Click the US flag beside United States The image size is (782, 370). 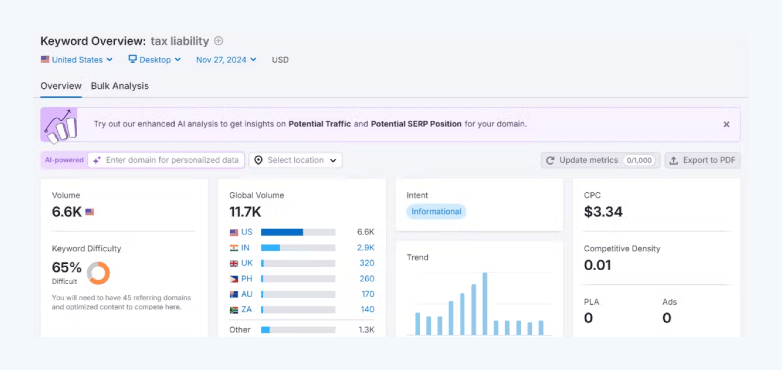[x=45, y=59]
